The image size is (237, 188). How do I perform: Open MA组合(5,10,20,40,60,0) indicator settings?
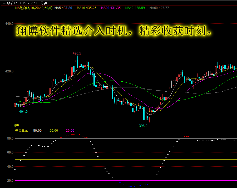point(34,8)
